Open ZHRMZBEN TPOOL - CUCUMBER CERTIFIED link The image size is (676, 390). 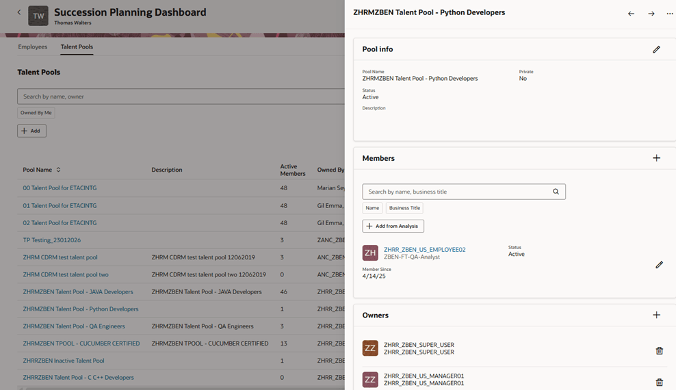(81, 343)
